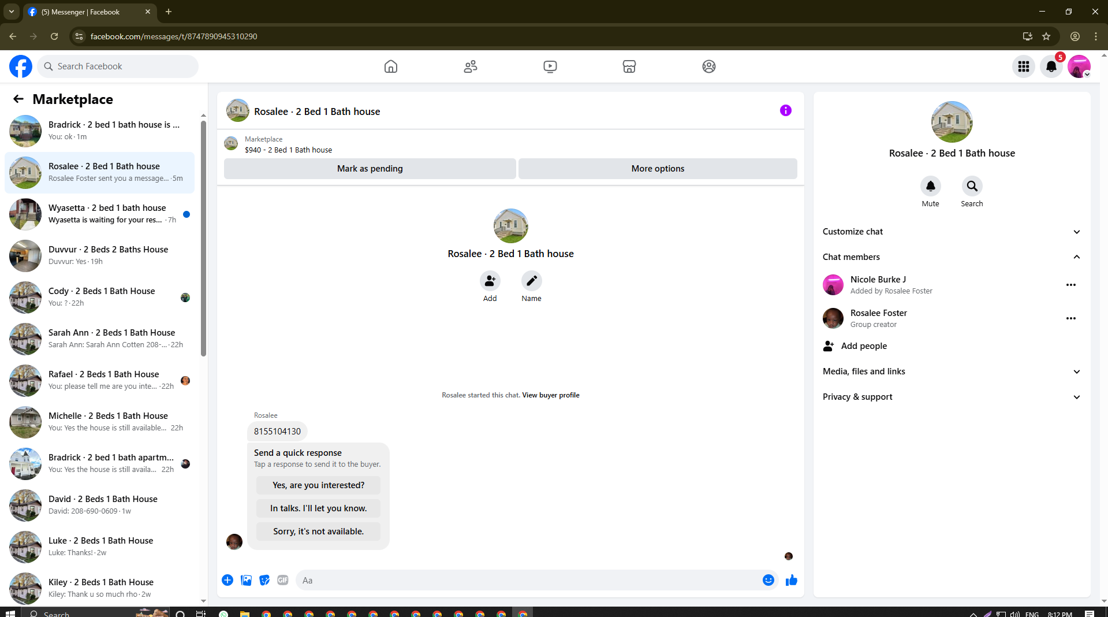Click the browser address bar URL
Image resolution: width=1108 pixels, height=617 pixels.
[174, 36]
